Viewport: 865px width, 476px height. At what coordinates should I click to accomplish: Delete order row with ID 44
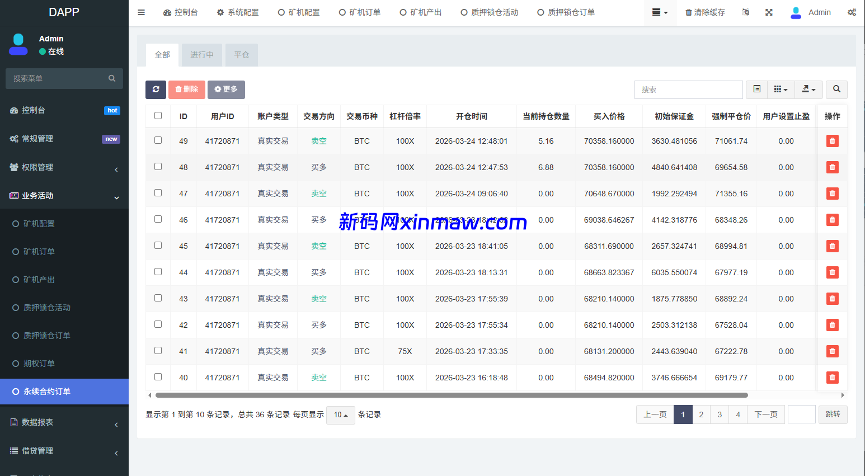pos(832,272)
